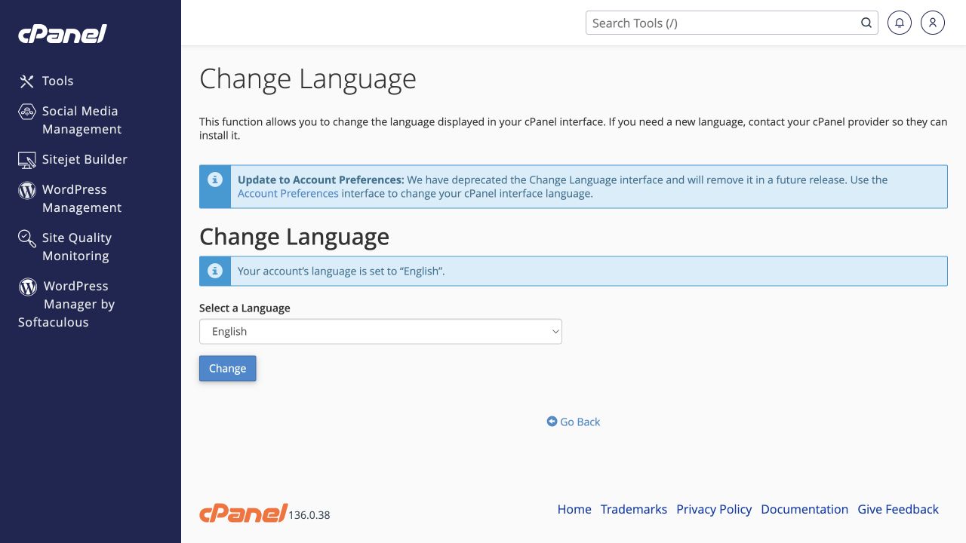The image size is (966, 543).
Task: Click WordPress Management logo icon
Action: click(x=27, y=190)
